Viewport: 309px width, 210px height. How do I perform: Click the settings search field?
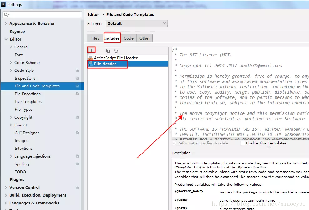tap(42, 15)
